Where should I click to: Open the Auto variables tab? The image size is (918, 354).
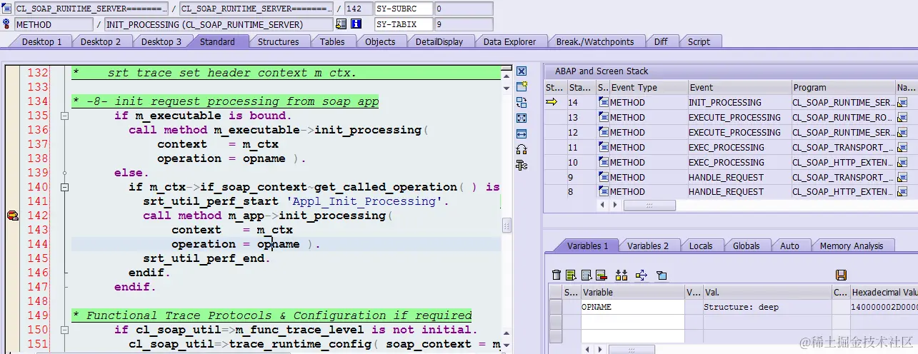(x=790, y=246)
